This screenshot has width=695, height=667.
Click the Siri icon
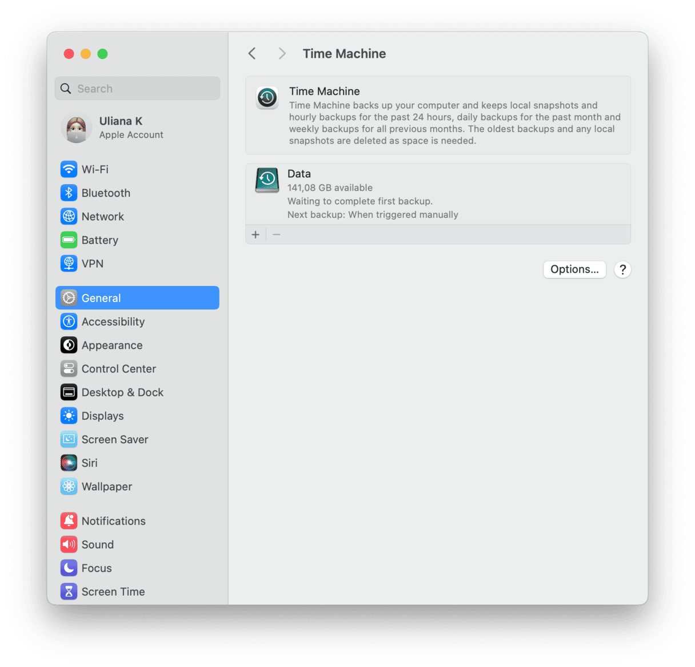pos(69,463)
